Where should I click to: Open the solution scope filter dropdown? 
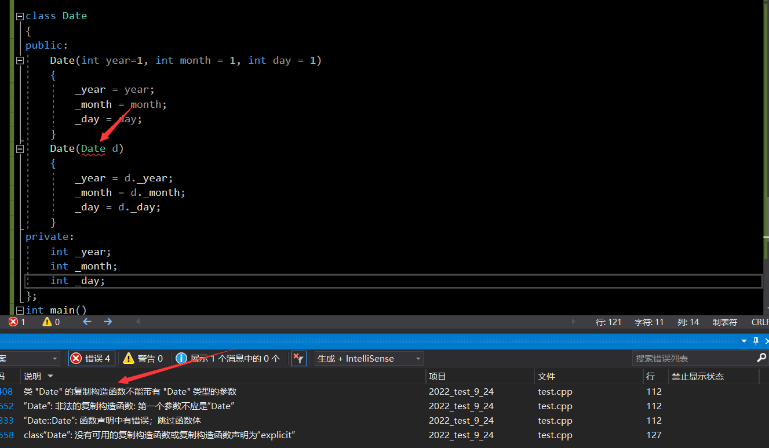29,359
